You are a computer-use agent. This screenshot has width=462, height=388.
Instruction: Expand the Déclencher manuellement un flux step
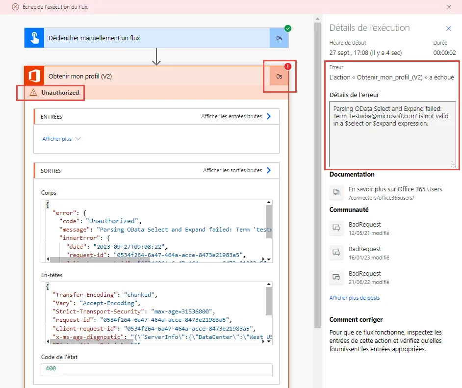156,38
